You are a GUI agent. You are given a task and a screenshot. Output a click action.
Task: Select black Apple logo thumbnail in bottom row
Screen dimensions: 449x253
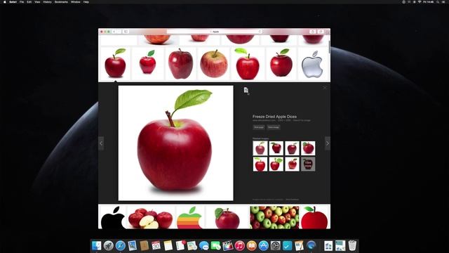(x=113, y=217)
